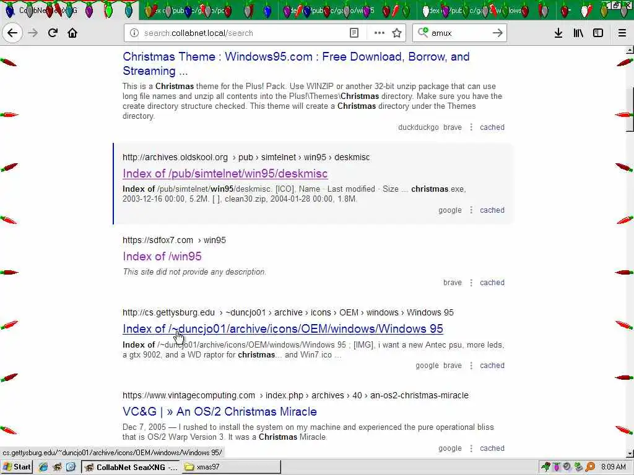Open VC&G An OS/2 Christmas Miracle

[220, 411]
